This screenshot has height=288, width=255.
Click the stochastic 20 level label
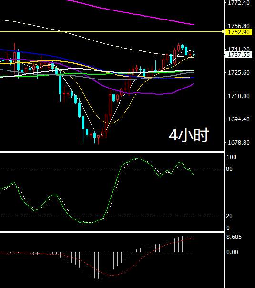click(229, 216)
